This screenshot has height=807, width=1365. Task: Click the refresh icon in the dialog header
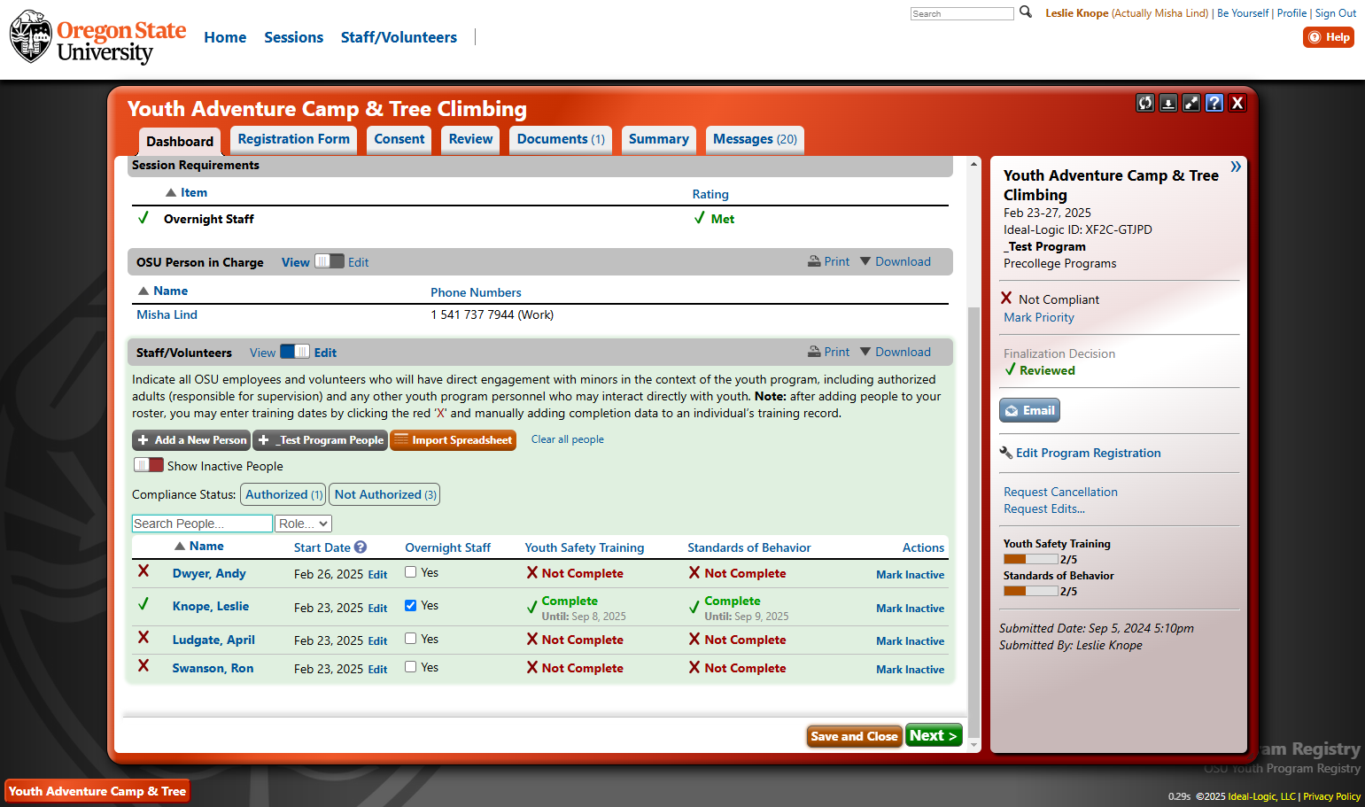click(1145, 103)
